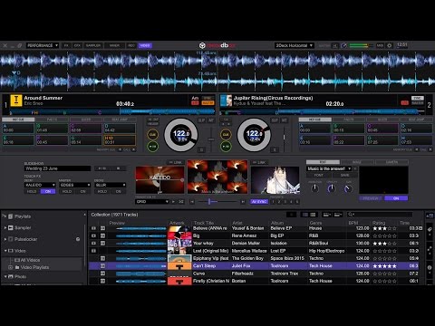Viewport: 435px width, 326px height.
Task: Click the deck 2 tempo slider
Action: [x=284, y=139]
